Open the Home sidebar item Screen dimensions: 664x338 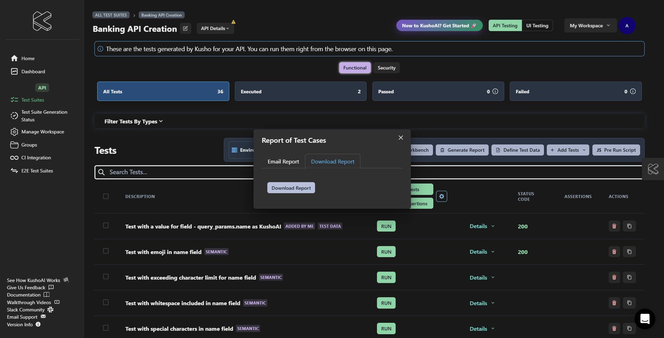pos(23,58)
